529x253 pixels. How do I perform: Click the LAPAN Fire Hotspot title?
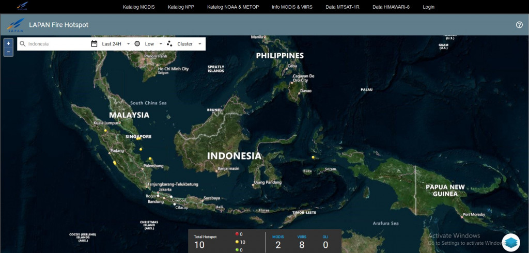coord(59,25)
